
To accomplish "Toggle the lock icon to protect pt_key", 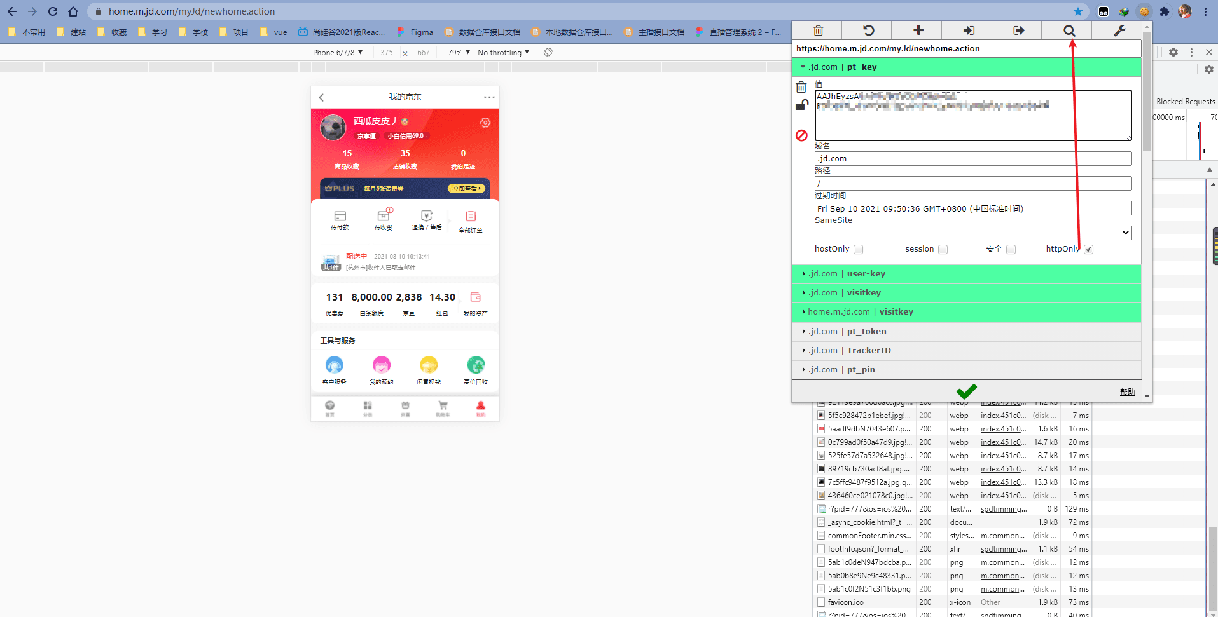I will (x=801, y=105).
